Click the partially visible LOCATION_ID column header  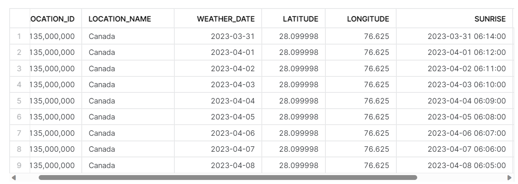(52, 19)
